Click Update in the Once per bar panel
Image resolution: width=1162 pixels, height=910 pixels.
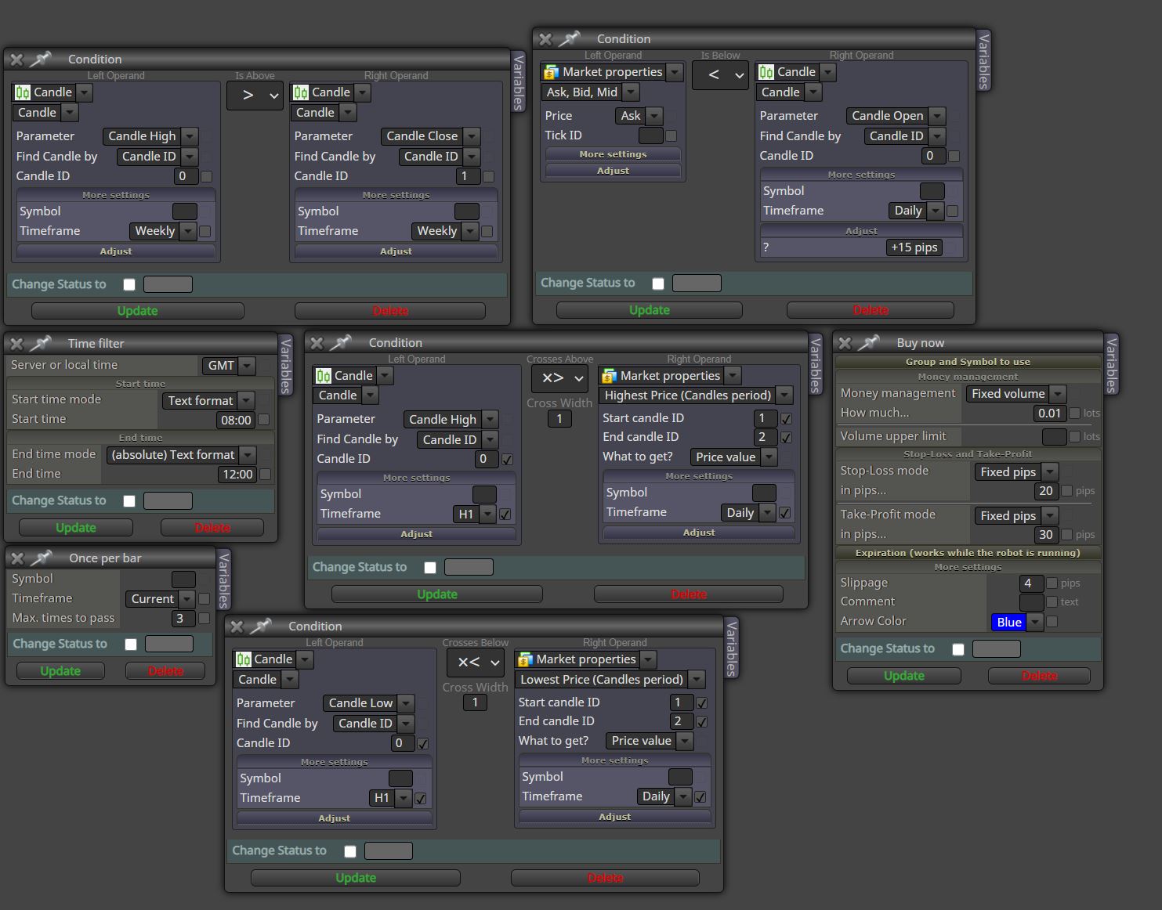pos(60,671)
